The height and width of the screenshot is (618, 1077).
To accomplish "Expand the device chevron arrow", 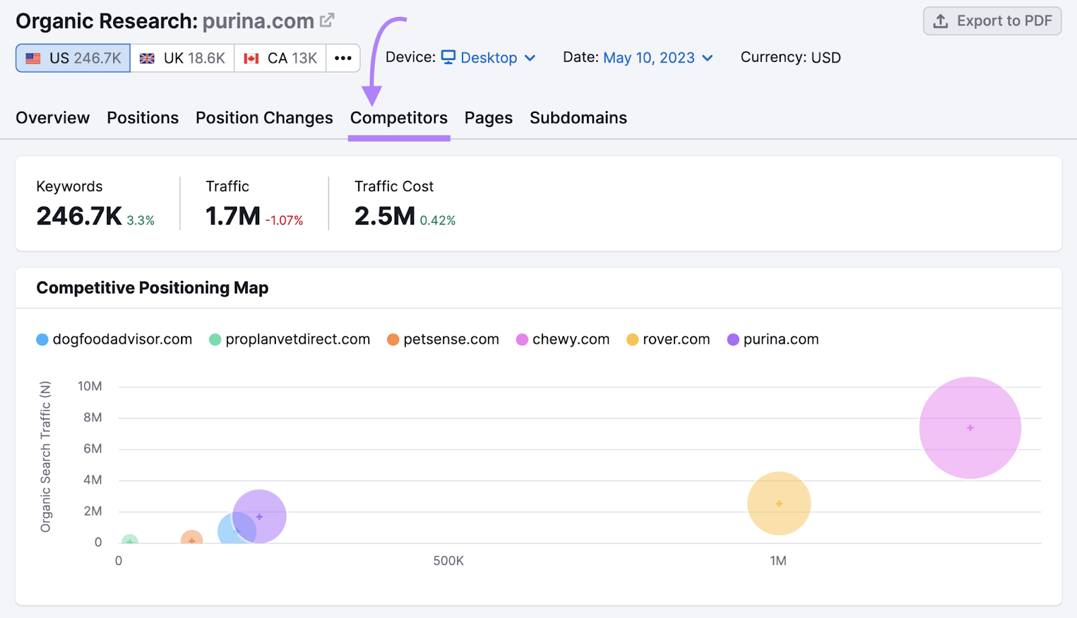I will click(x=530, y=59).
